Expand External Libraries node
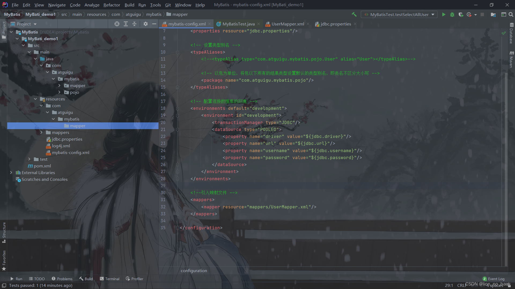 (11, 172)
